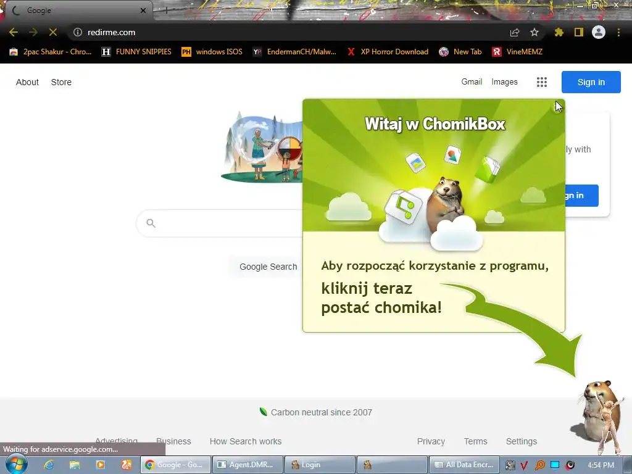This screenshot has height=474, width=632.
Task: Click the red V tray icon
Action: pos(524,465)
